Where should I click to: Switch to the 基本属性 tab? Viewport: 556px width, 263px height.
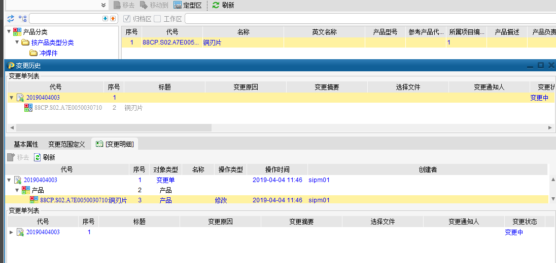(x=26, y=144)
